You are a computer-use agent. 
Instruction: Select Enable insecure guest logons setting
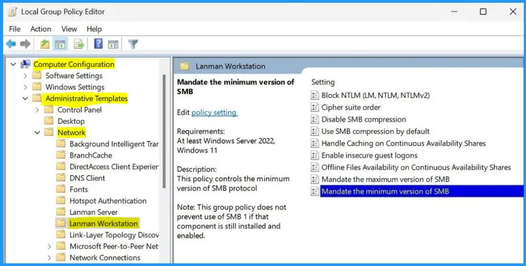pos(369,155)
